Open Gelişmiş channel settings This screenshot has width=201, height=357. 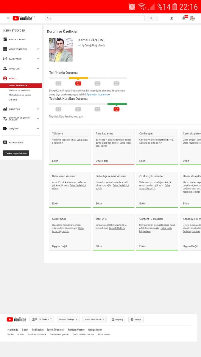point(13,100)
